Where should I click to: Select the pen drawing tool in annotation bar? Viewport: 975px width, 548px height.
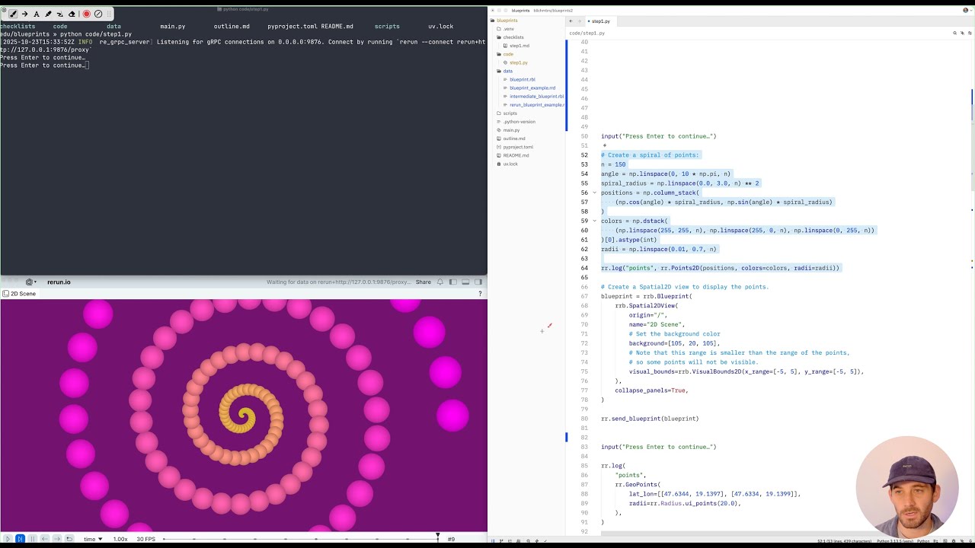pos(13,14)
